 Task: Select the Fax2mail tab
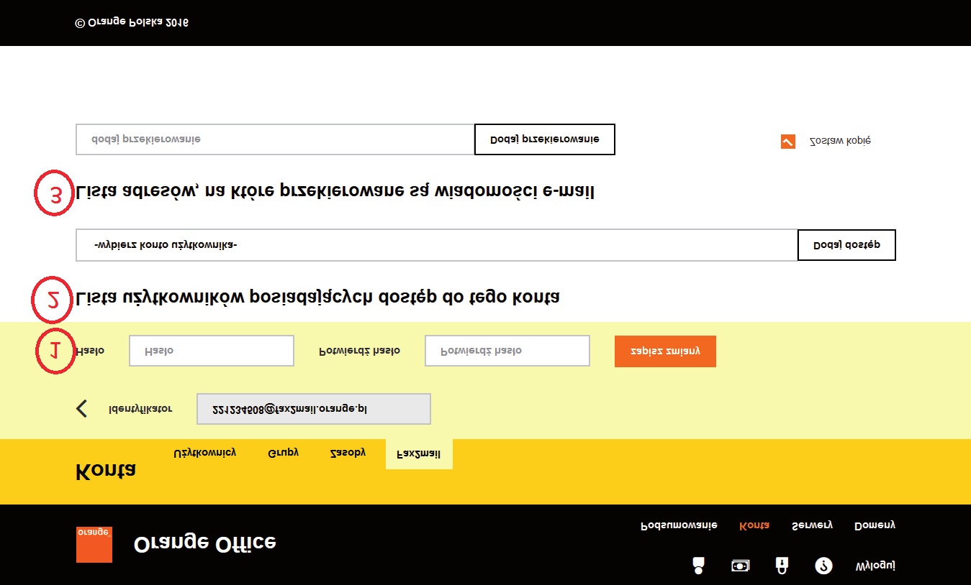tap(419, 454)
